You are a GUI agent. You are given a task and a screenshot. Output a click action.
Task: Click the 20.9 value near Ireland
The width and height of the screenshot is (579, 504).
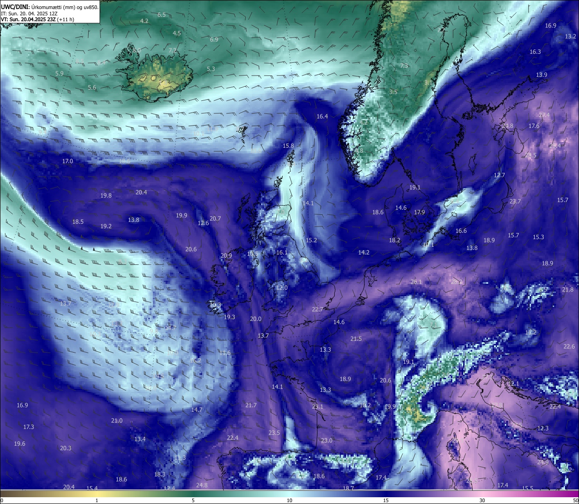pyautogui.click(x=226, y=255)
